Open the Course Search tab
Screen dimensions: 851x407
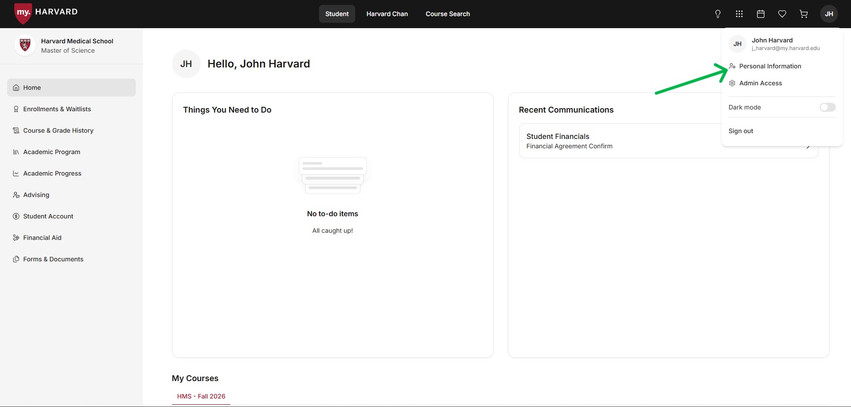(448, 14)
